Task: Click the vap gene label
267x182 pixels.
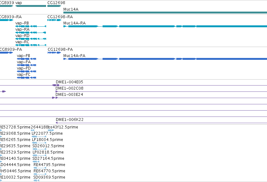Action: [19, 3]
